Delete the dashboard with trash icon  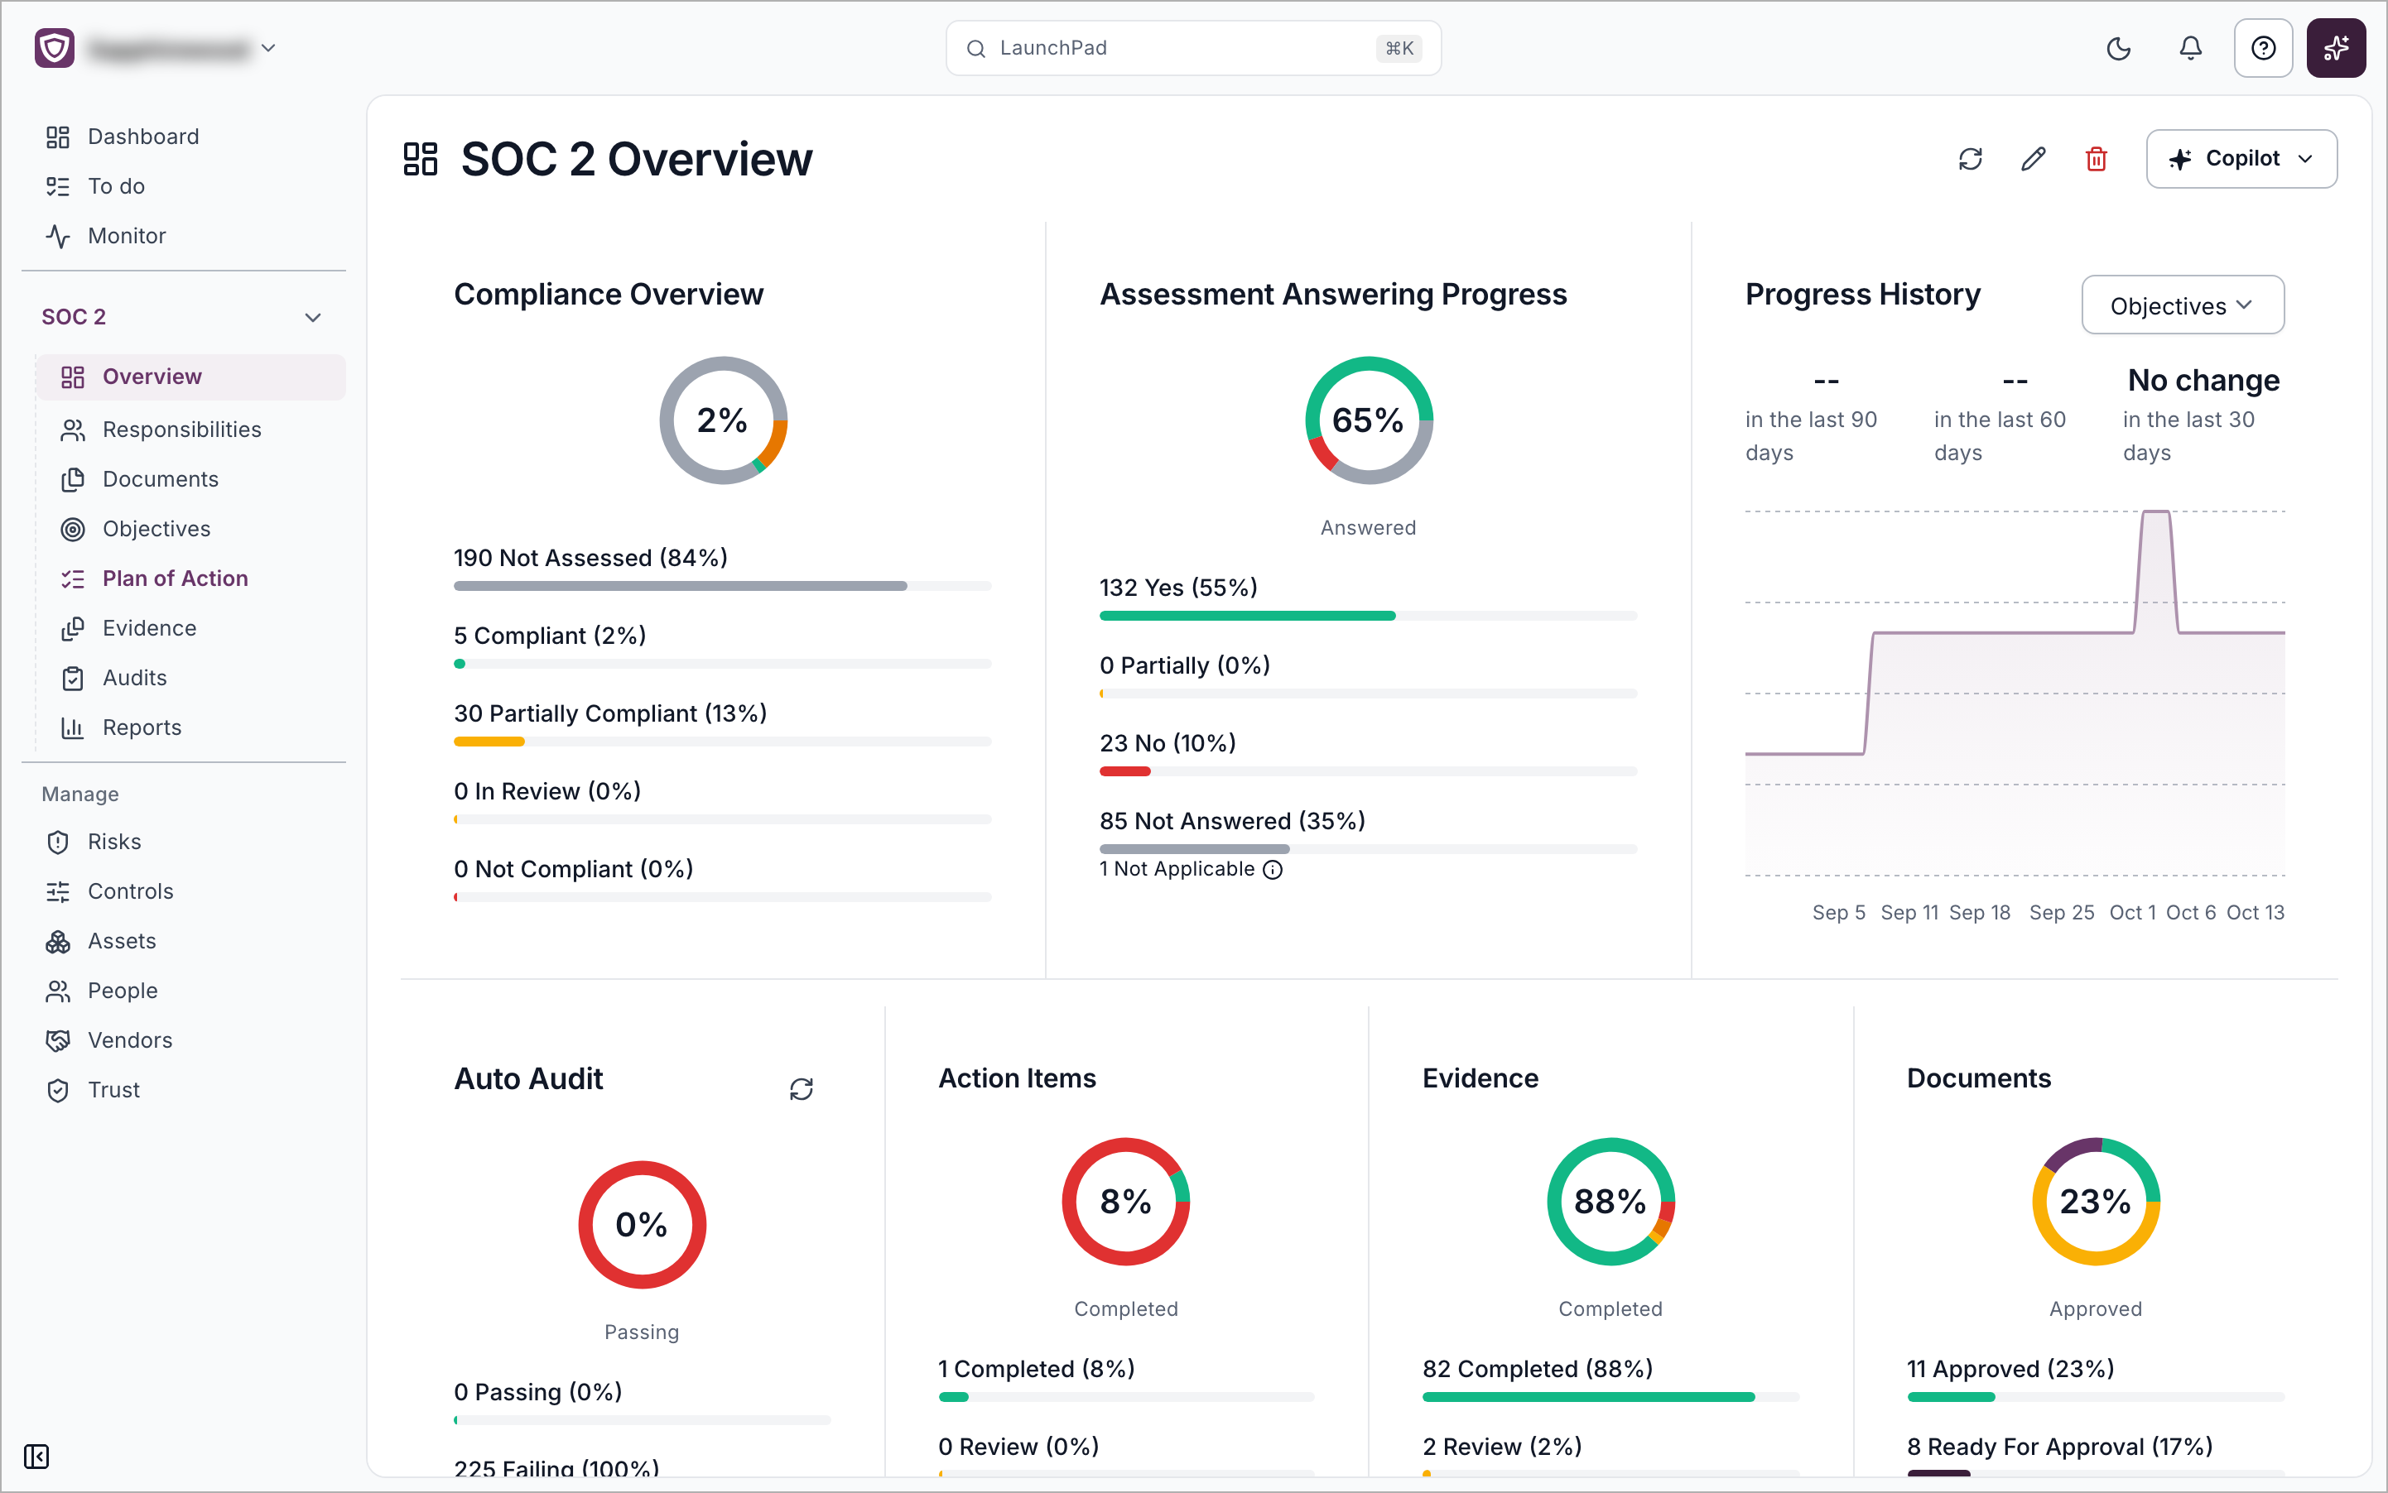click(x=2096, y=159)
